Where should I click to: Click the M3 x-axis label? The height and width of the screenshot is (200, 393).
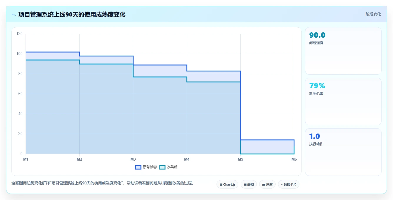(x=133, y=159)
